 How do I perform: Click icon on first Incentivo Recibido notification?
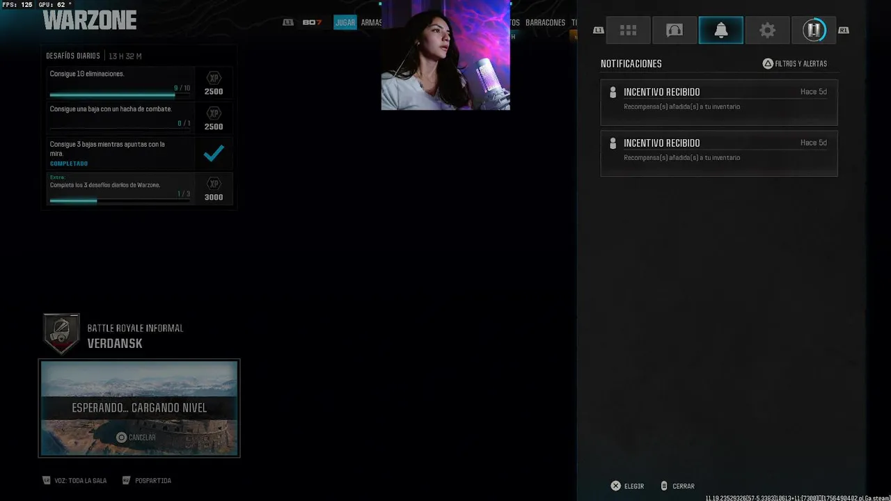click(613, 92)
